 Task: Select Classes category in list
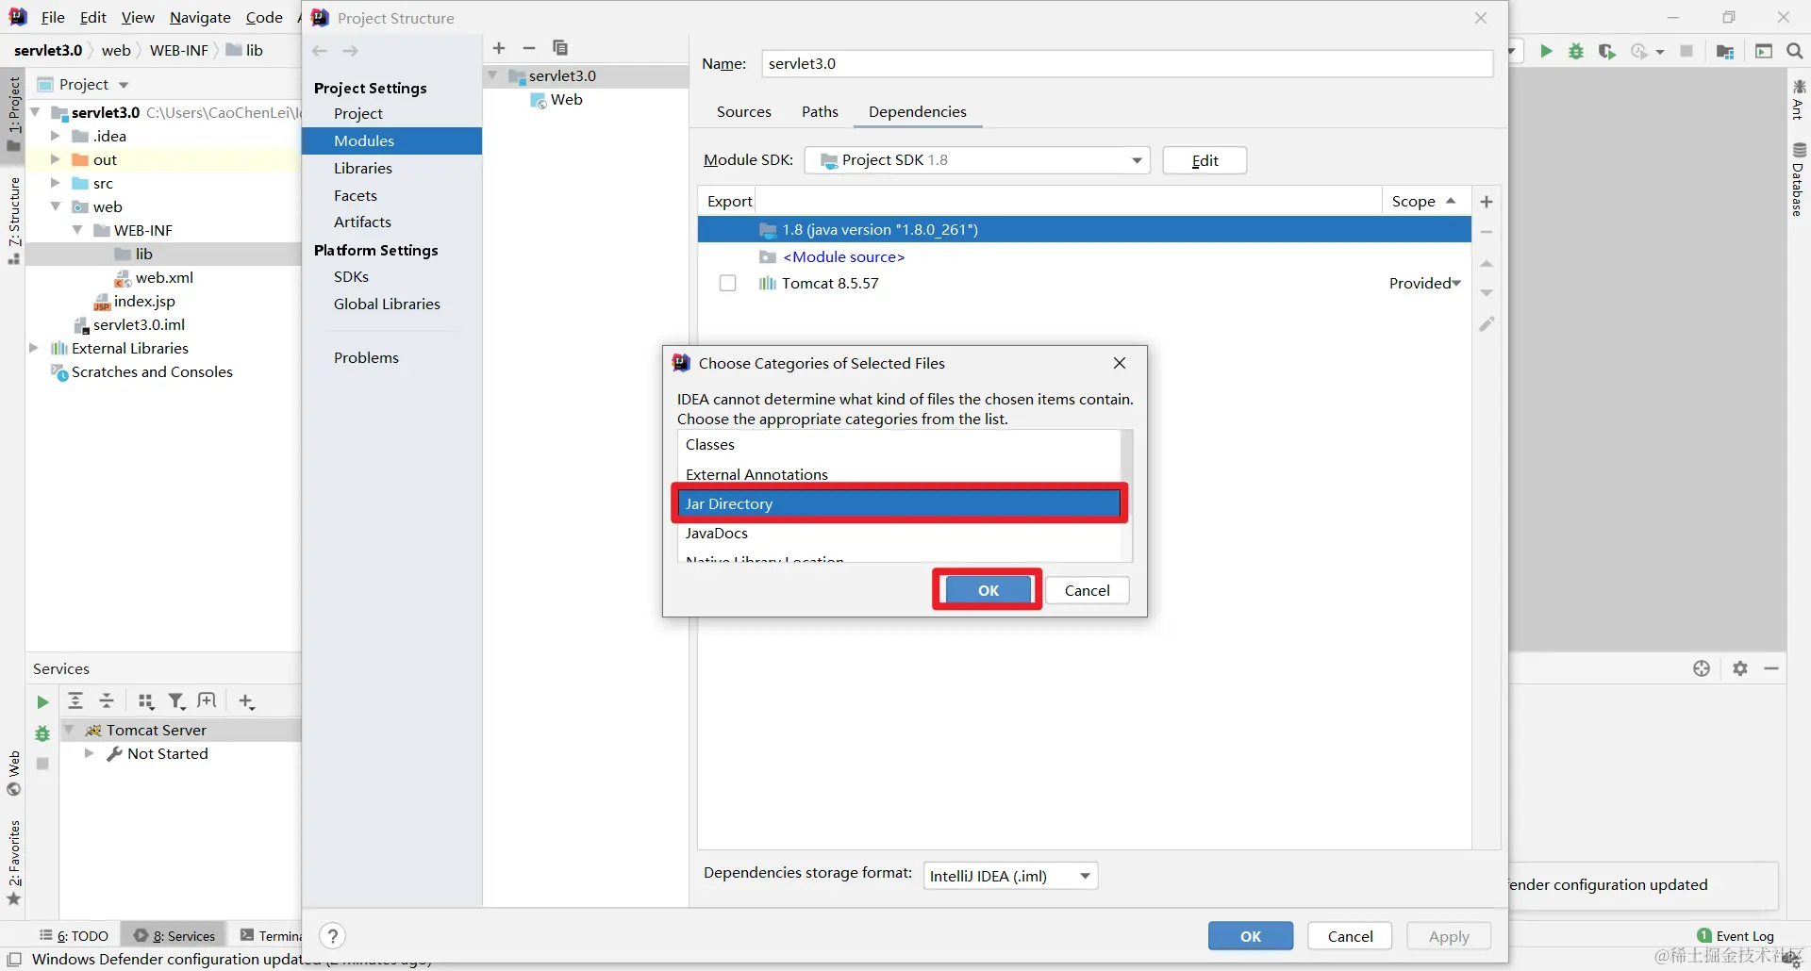899,445
